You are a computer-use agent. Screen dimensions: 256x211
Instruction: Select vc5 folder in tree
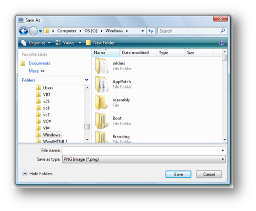click(46, 101)
